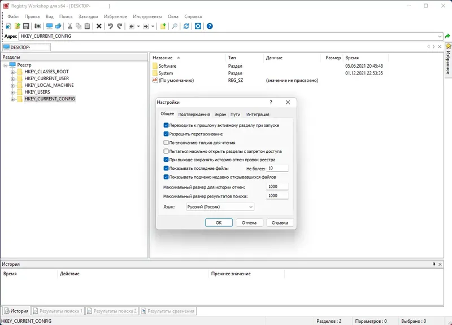
Task: Uncheck Переходить к прошлому активному разделу
Action: 166,125
